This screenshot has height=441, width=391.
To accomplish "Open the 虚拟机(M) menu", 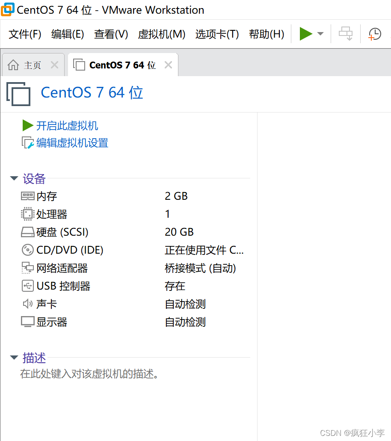I will coord(161,34).
